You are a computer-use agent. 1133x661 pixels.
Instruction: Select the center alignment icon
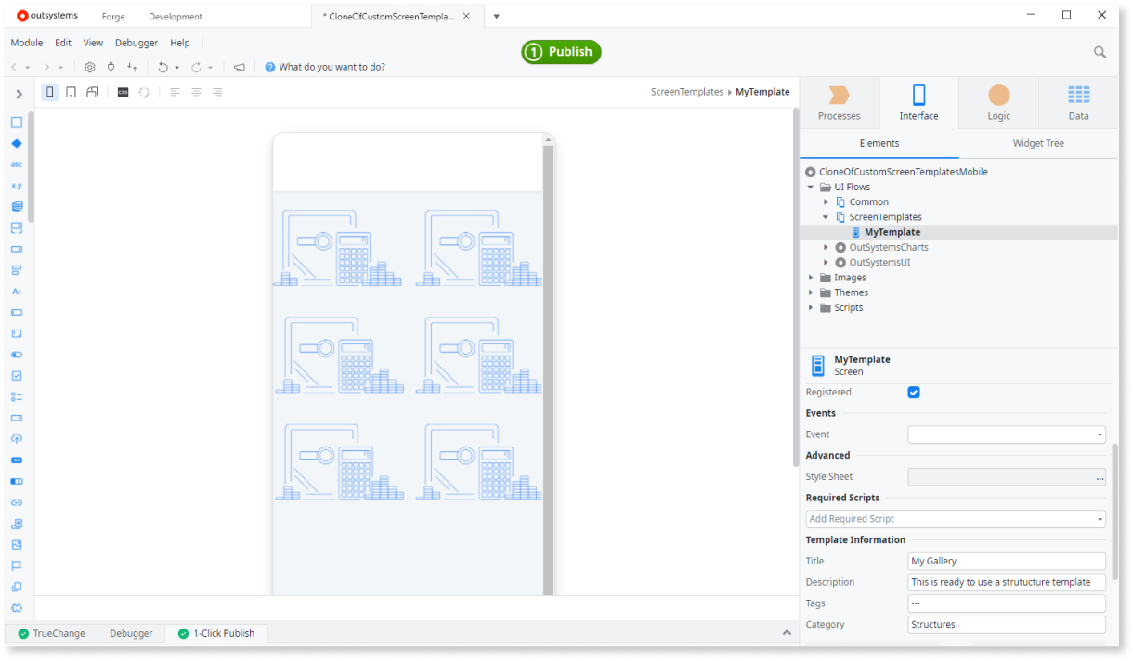click(195, 92)
